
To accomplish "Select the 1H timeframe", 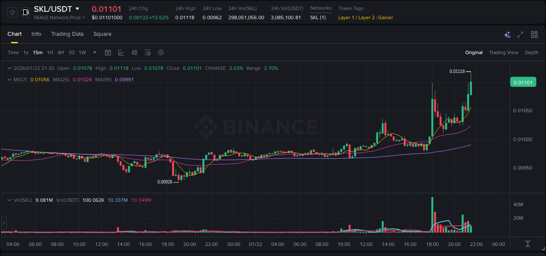I will click(49, 52).
